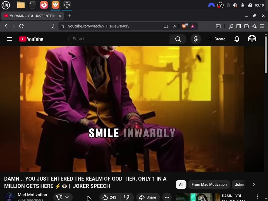Screen dimensions: 268x201
Task: Click the send/share arrow in address bar
Action: pos(174,26)
